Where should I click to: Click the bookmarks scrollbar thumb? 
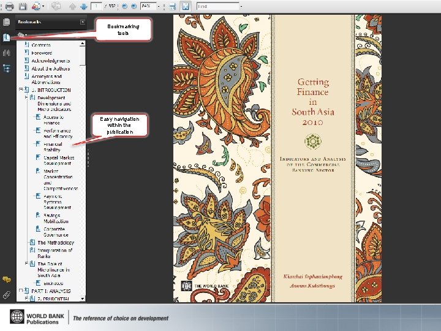[83, 56]
